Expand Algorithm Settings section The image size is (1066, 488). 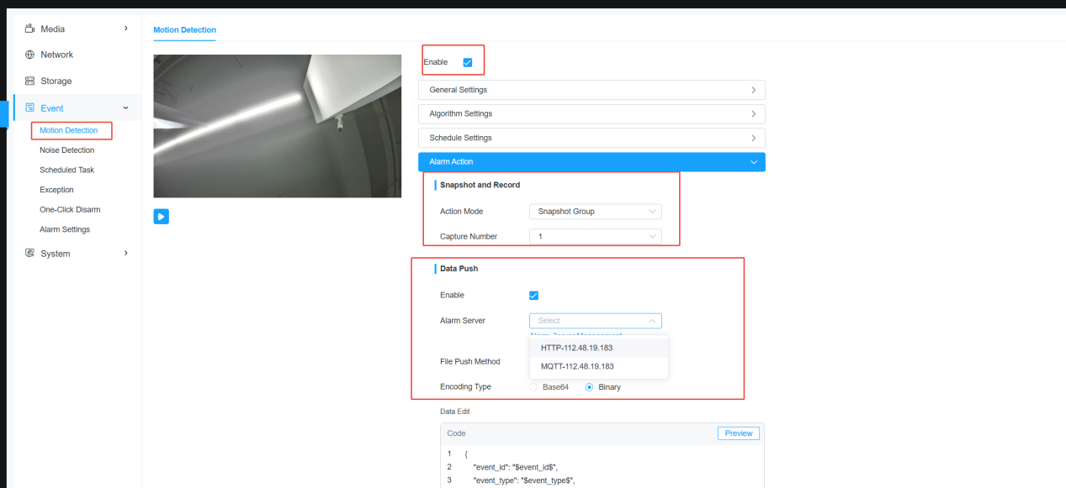[591, 113]
